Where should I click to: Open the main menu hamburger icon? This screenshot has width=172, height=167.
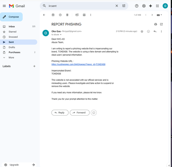tap(4, 6)
